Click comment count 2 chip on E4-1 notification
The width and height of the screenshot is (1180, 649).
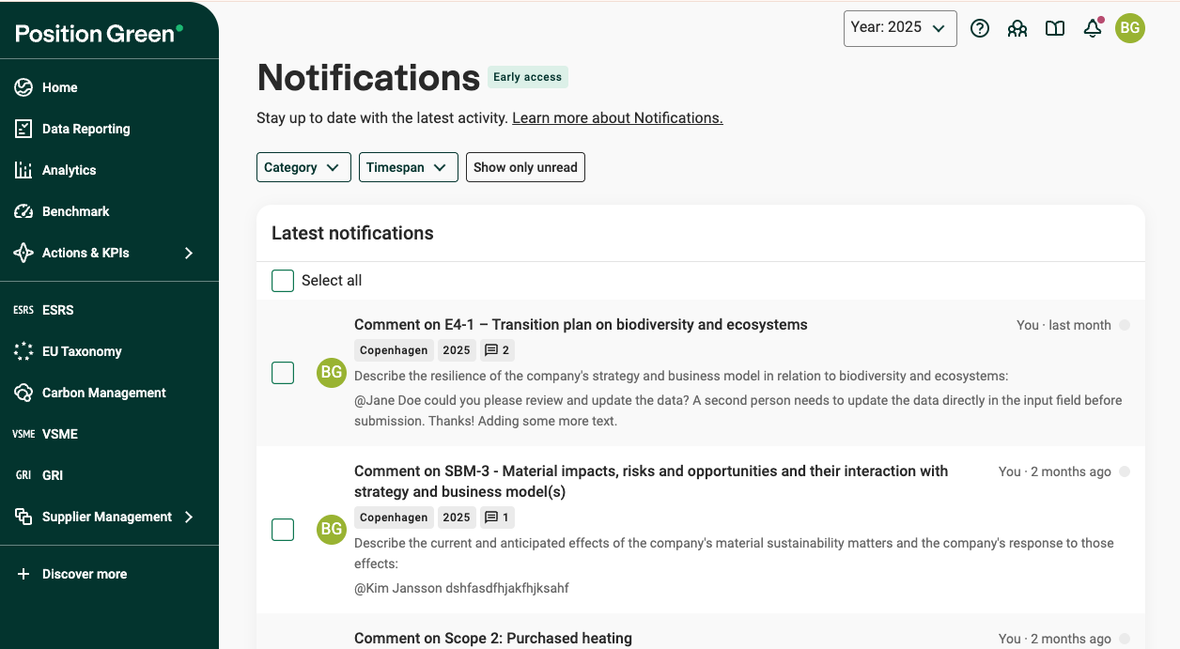click(496, 350)
